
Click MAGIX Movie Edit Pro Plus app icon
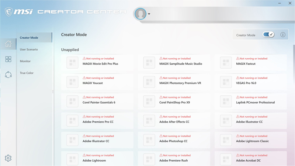[x=72, y=62]
